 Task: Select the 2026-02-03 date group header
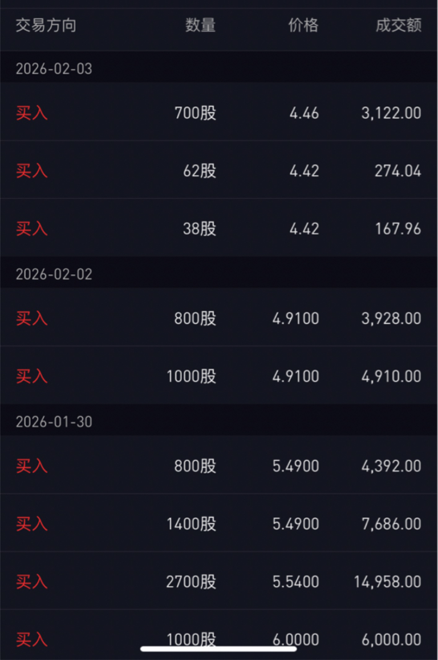54,69
